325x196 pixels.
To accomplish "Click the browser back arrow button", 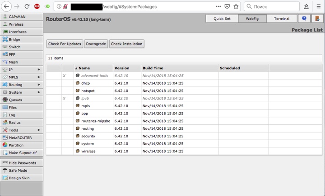I will tap(6, 7).
